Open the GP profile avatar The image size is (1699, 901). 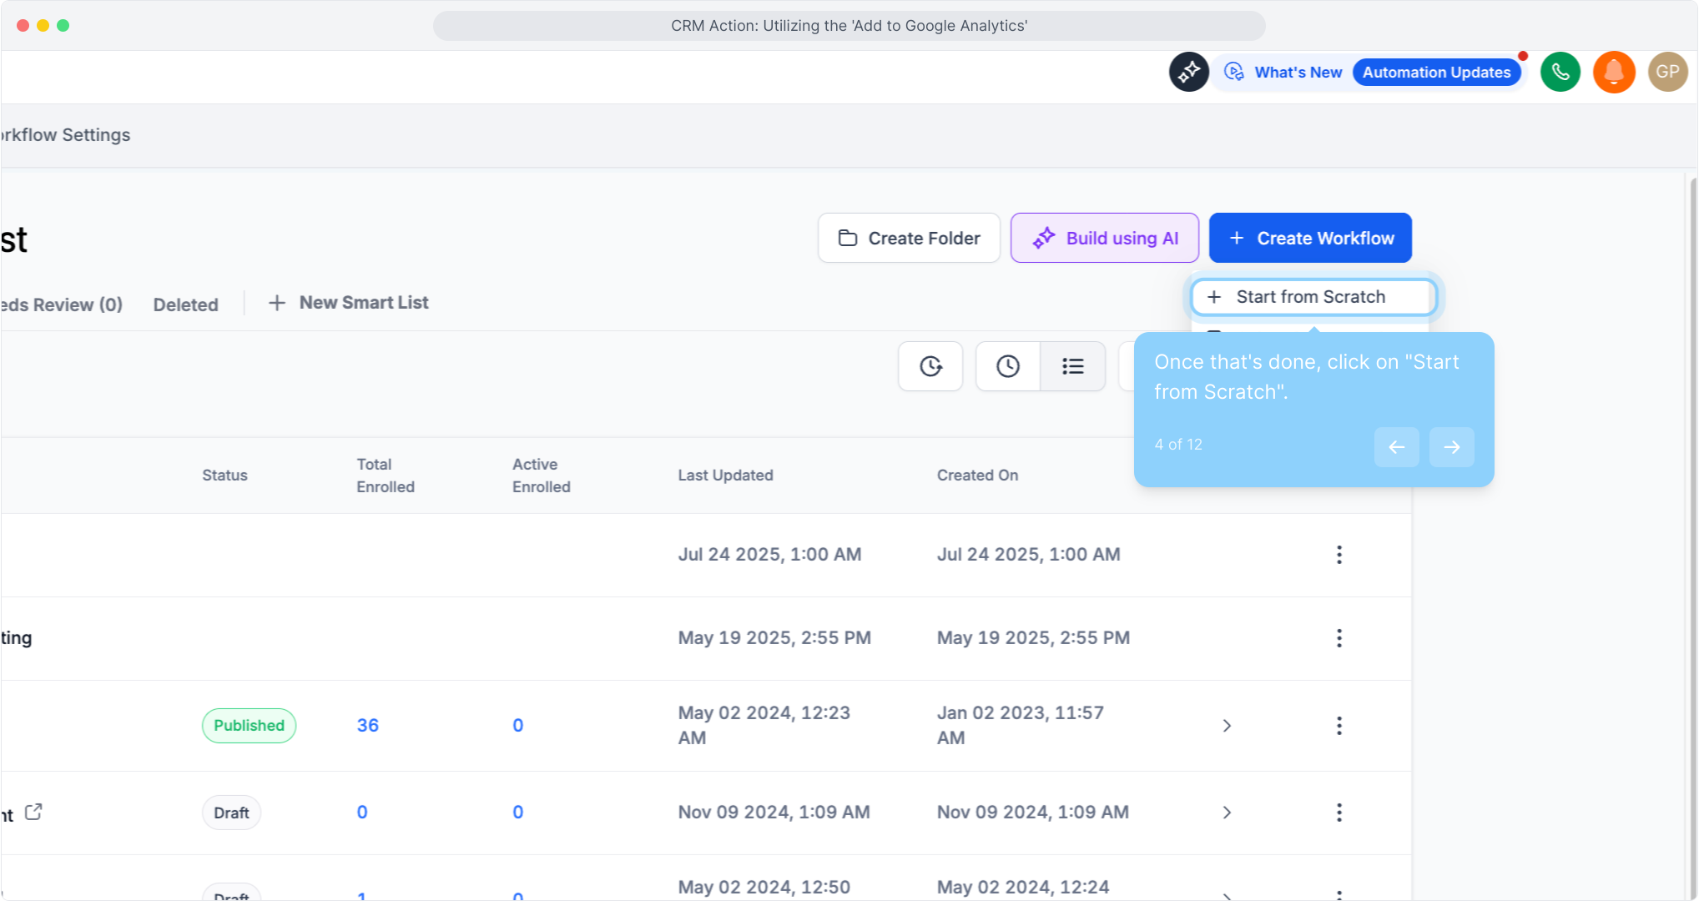point(1666,72)
